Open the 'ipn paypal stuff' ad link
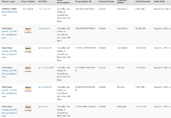 coord(46,68)
